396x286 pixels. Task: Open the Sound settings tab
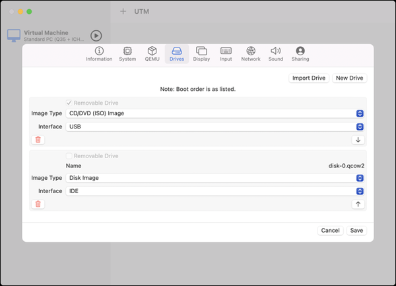click(x=276, y=54)
